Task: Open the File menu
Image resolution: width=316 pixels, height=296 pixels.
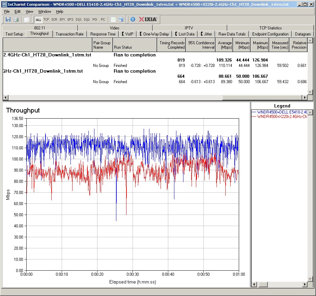Action: pyautogui.click(x=7, y=11)
